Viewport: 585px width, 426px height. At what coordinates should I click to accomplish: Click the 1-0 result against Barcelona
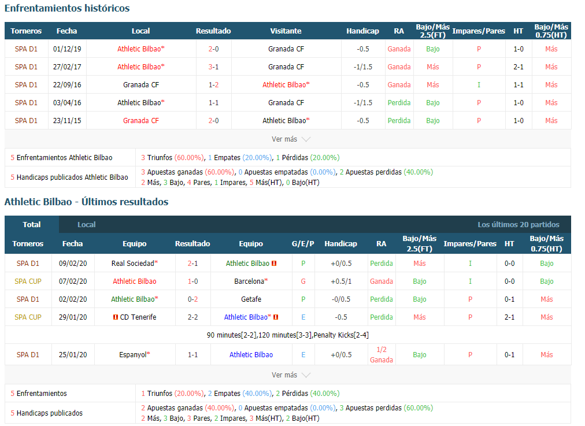click(x=192, y=281)
